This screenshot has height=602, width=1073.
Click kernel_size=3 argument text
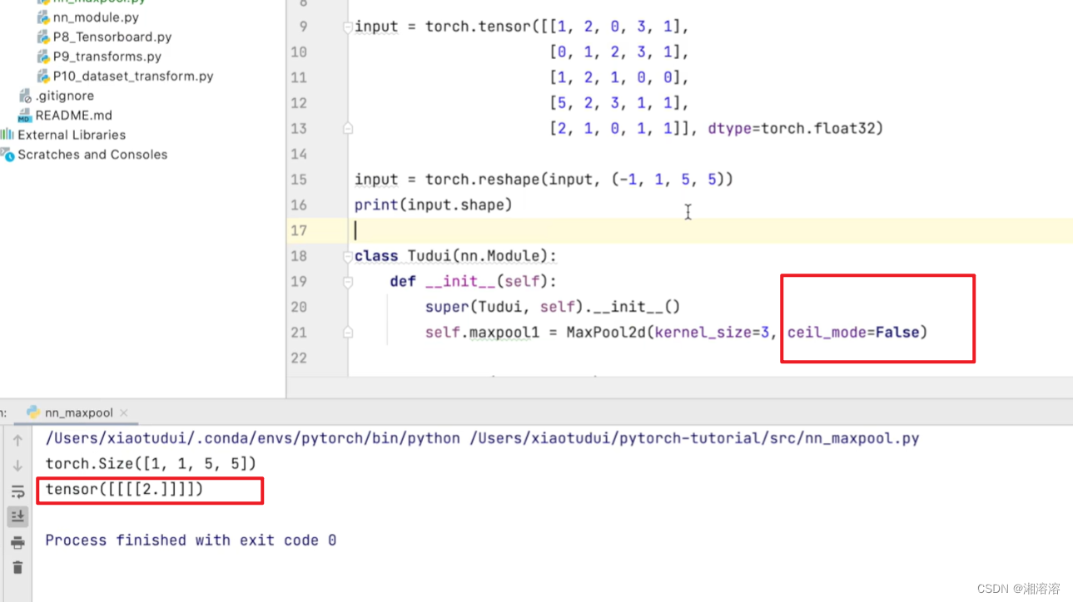click(712, 333)
